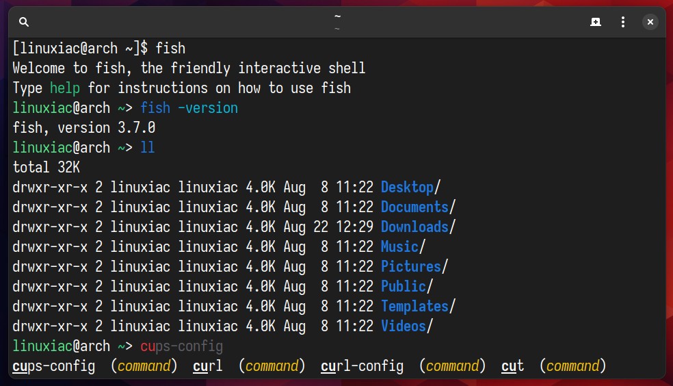Click the Templates directory entry
The width and height of the screenshot is (673, 386).
point(414,306)
